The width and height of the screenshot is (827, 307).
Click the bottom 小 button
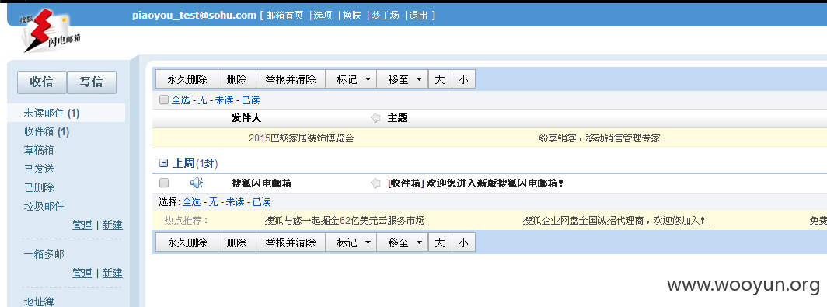pos(463,242)
